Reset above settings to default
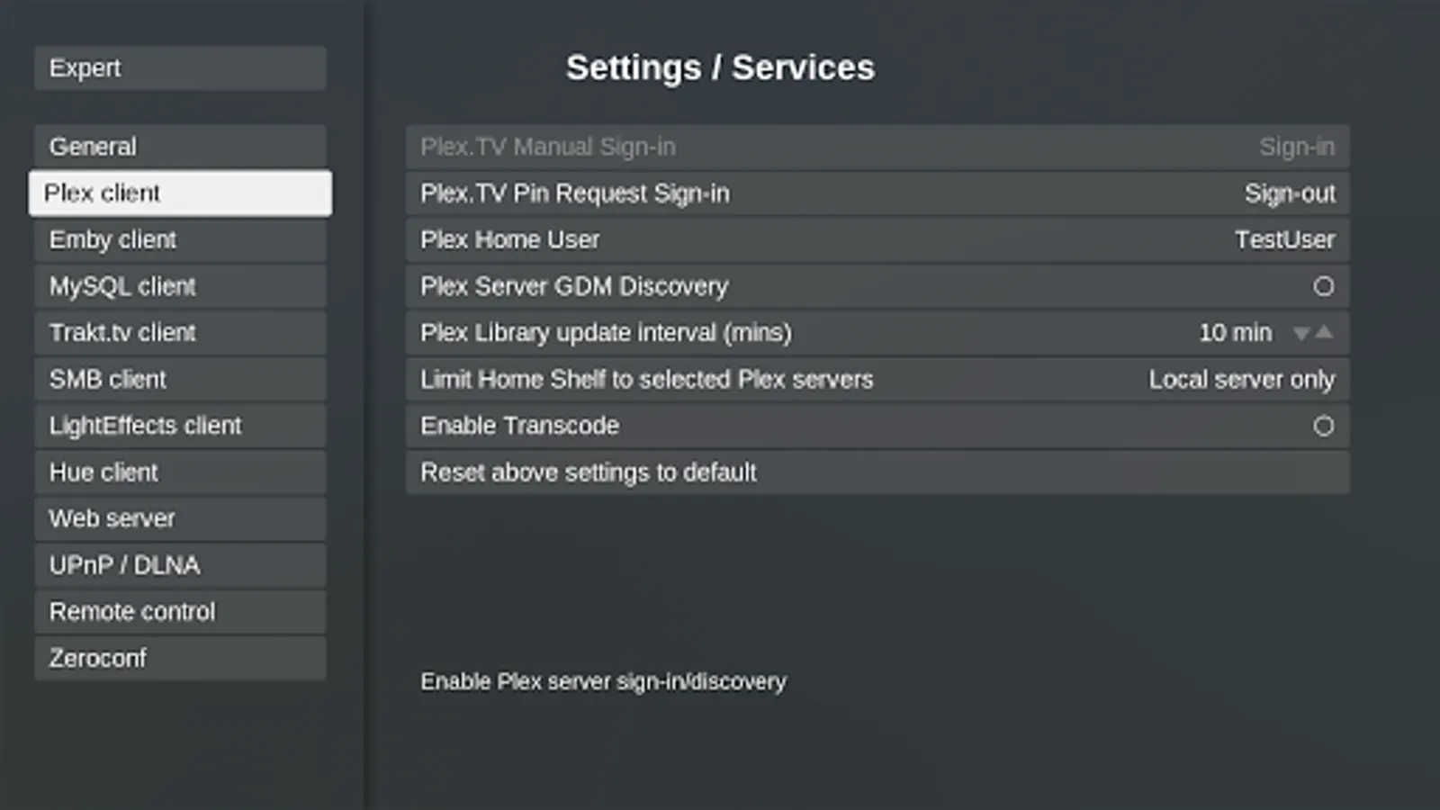Viewport: 1440px width, 810px height. (x=877, y=472)
